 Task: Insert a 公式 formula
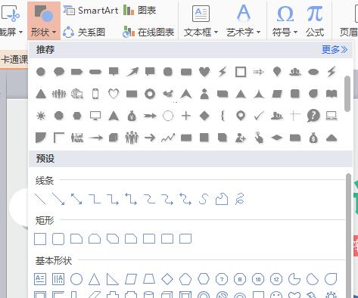click(x=315, y=20)
